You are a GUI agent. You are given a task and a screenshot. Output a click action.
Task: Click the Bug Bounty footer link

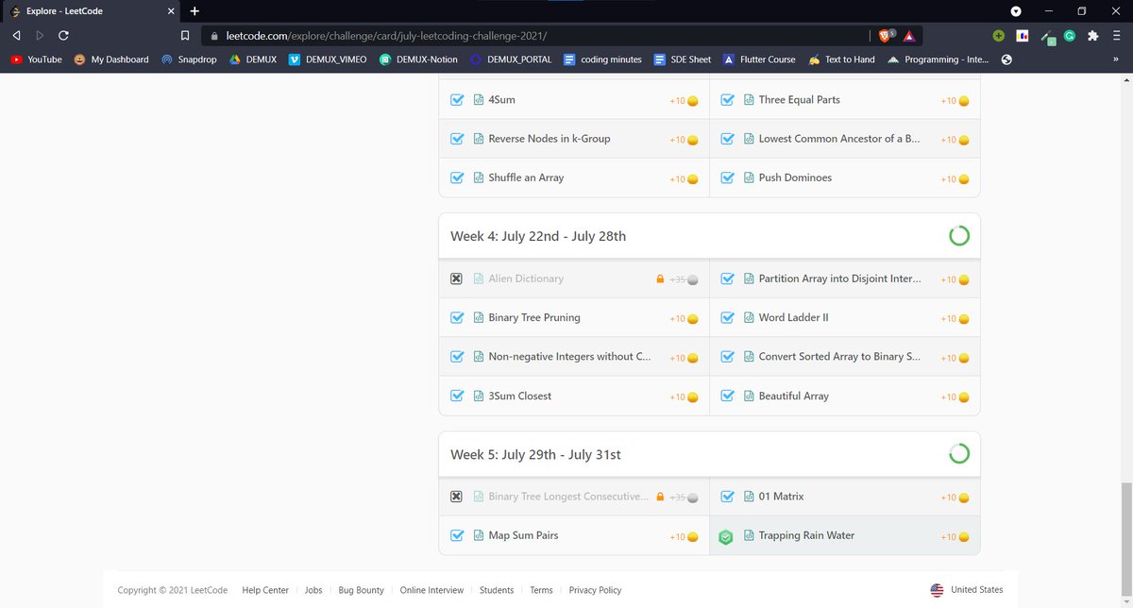point(361,590)
